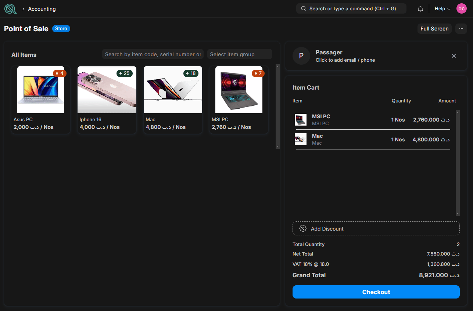Click the 4,800.000 amount in cart

(x=431, y=140)
